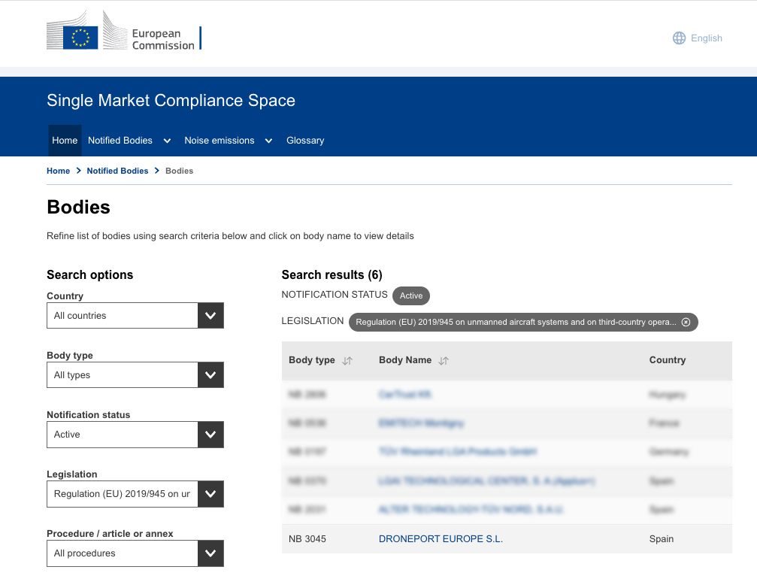Click the Active notification status tag

point(411,296)
